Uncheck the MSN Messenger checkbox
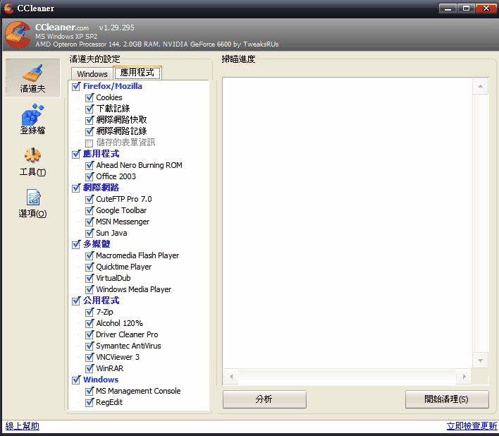The width and height of the screenshot is (499, 436). [90, 222]
